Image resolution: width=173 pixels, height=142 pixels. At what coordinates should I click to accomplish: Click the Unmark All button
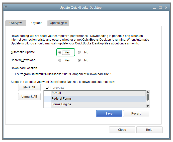click(x=29, y=97)
